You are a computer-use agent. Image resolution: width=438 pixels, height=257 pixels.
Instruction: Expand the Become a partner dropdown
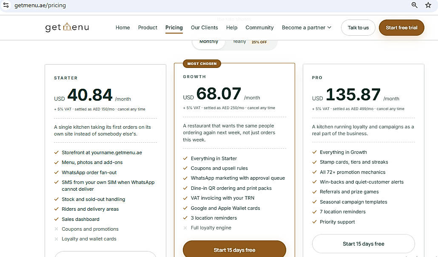point(307,27)
